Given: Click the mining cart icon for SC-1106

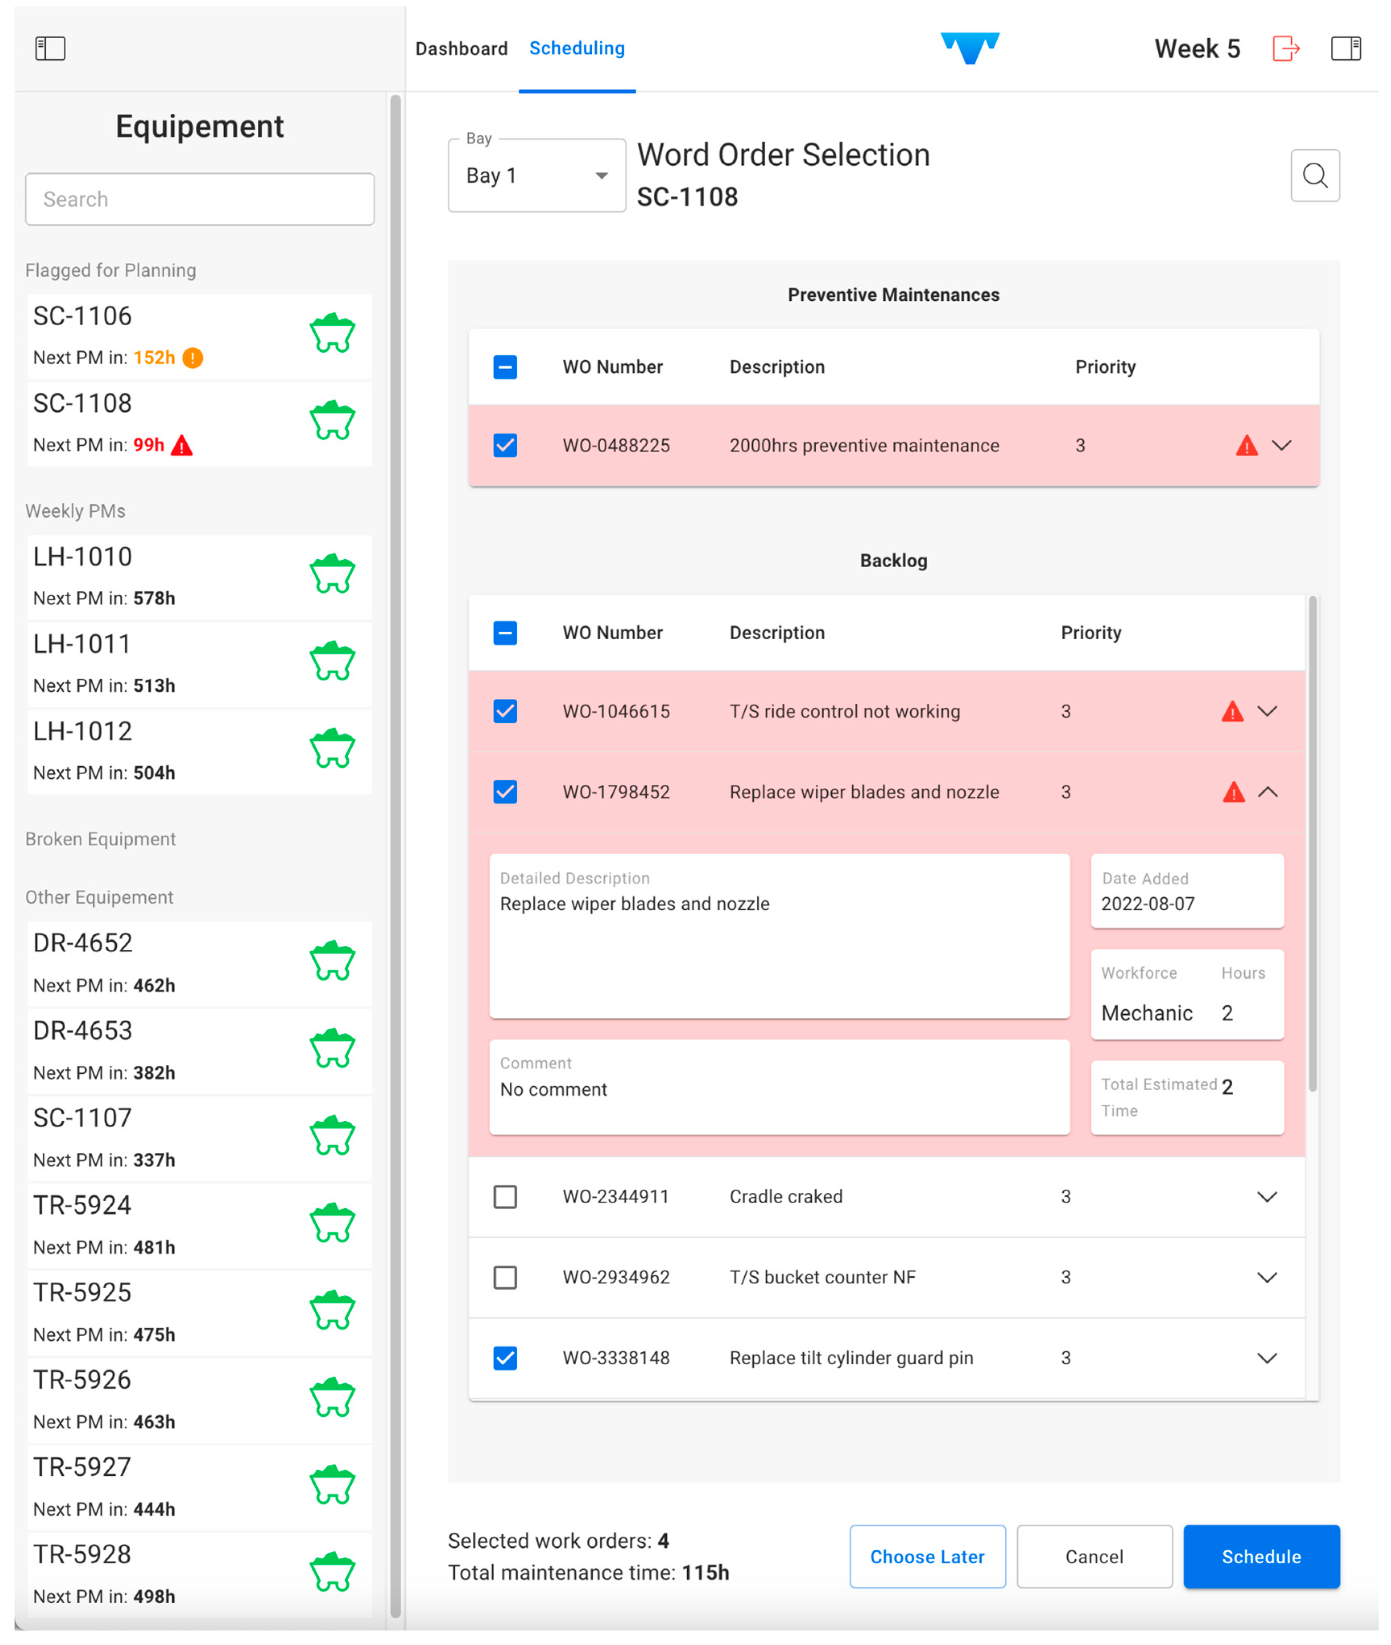Looking at the screenshot, I should (x=332, y=334).
